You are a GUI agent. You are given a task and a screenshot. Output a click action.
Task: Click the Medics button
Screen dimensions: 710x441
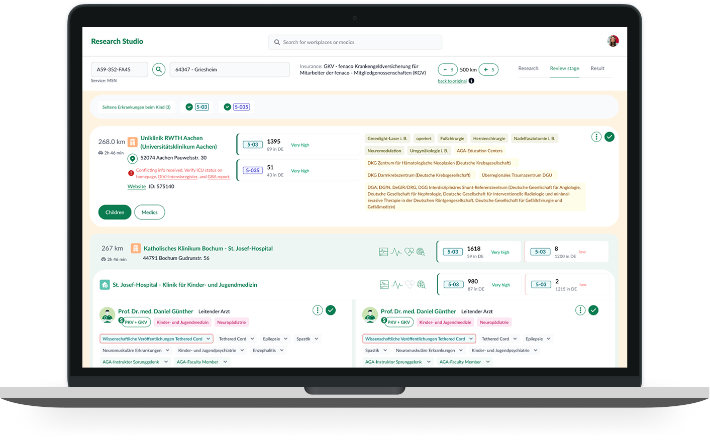(x=149, y=212)
